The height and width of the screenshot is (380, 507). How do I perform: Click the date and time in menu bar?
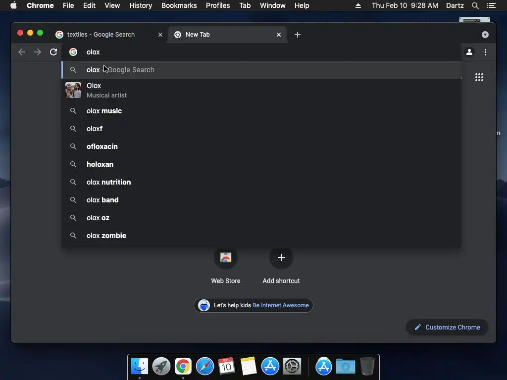[405, 5]
